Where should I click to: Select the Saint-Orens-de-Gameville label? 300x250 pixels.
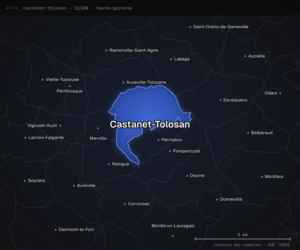221,27
